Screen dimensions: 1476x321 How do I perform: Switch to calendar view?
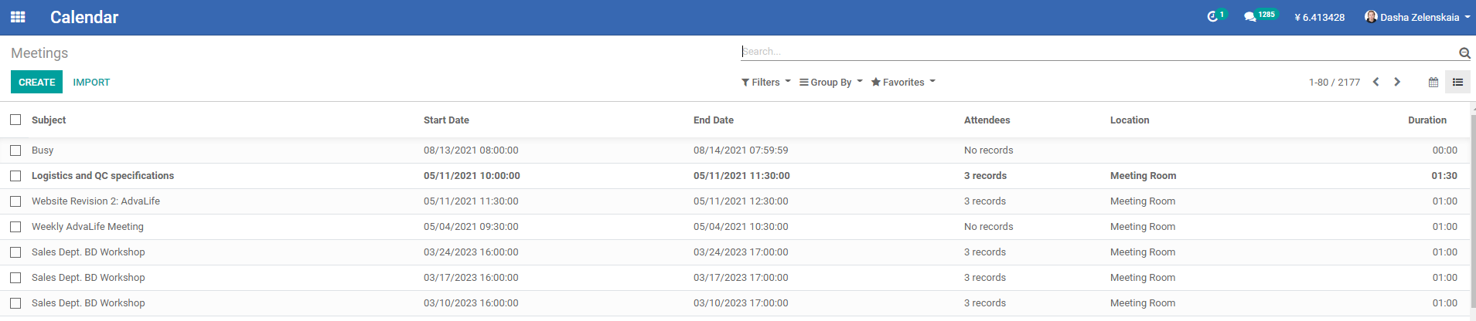[x=1433, y=82]
